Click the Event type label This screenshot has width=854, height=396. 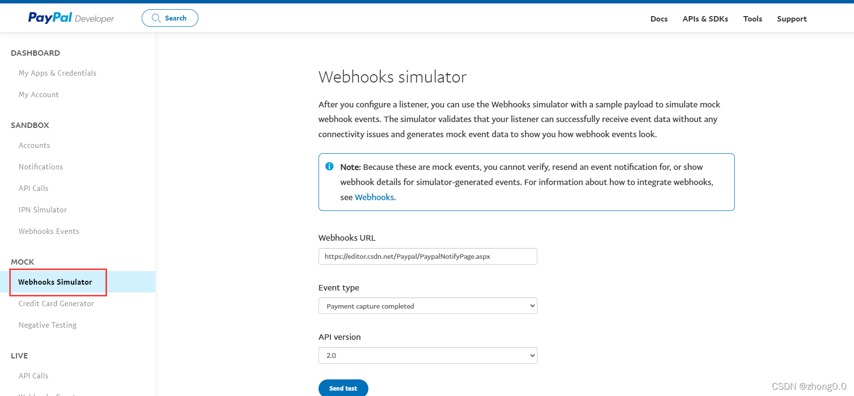[x=339, y=288]
